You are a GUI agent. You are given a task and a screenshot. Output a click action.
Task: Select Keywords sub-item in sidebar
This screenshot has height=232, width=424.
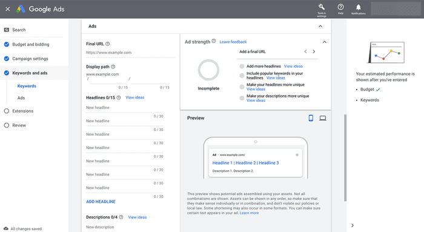pos(27,86)
